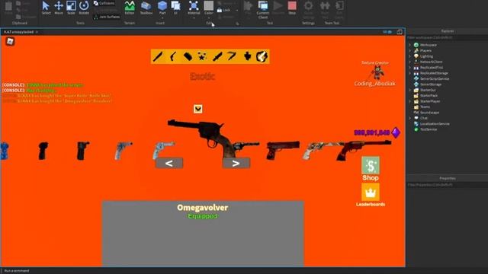Screen dimensions: 488x274
Task: Select the KAT unopylacted document tab
Action: 18,32
